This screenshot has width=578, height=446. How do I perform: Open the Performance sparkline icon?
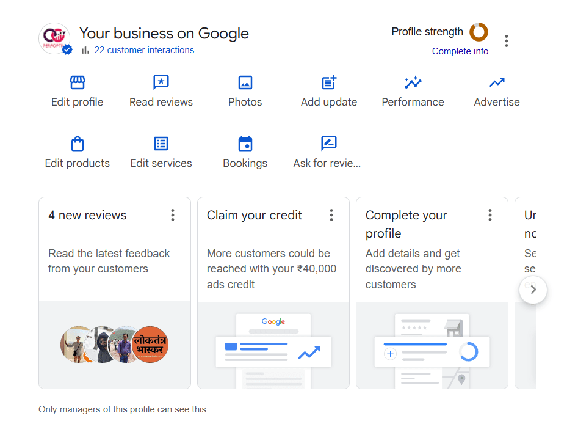tap(413, 82)
